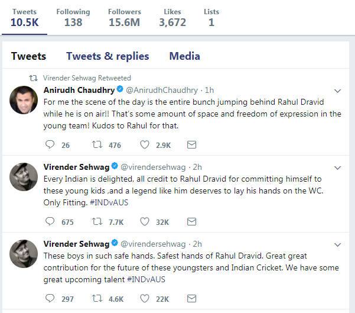Open the Followers 15.6M count
Image resolution: width=355 pixels, height=313 pixels.
(124, 18)
